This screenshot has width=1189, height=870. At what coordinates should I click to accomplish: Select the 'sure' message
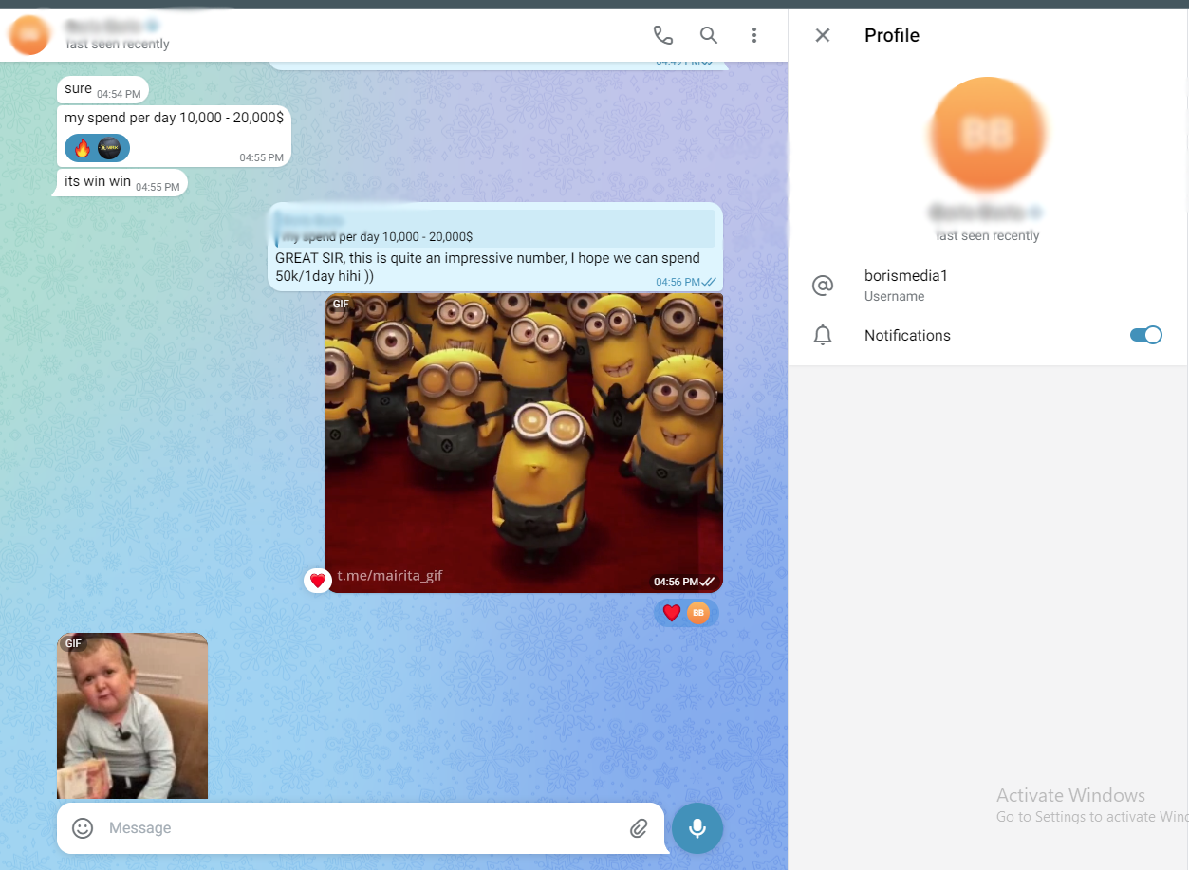(x=102, y=90)
